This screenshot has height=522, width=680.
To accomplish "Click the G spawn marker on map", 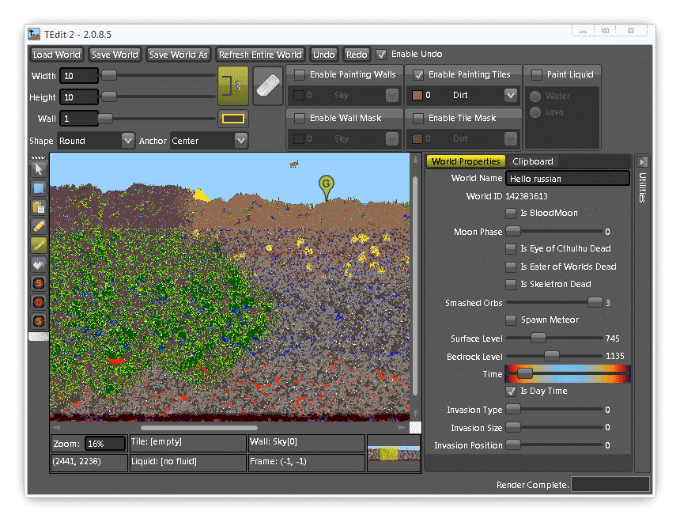I will (x=326, y=187).
